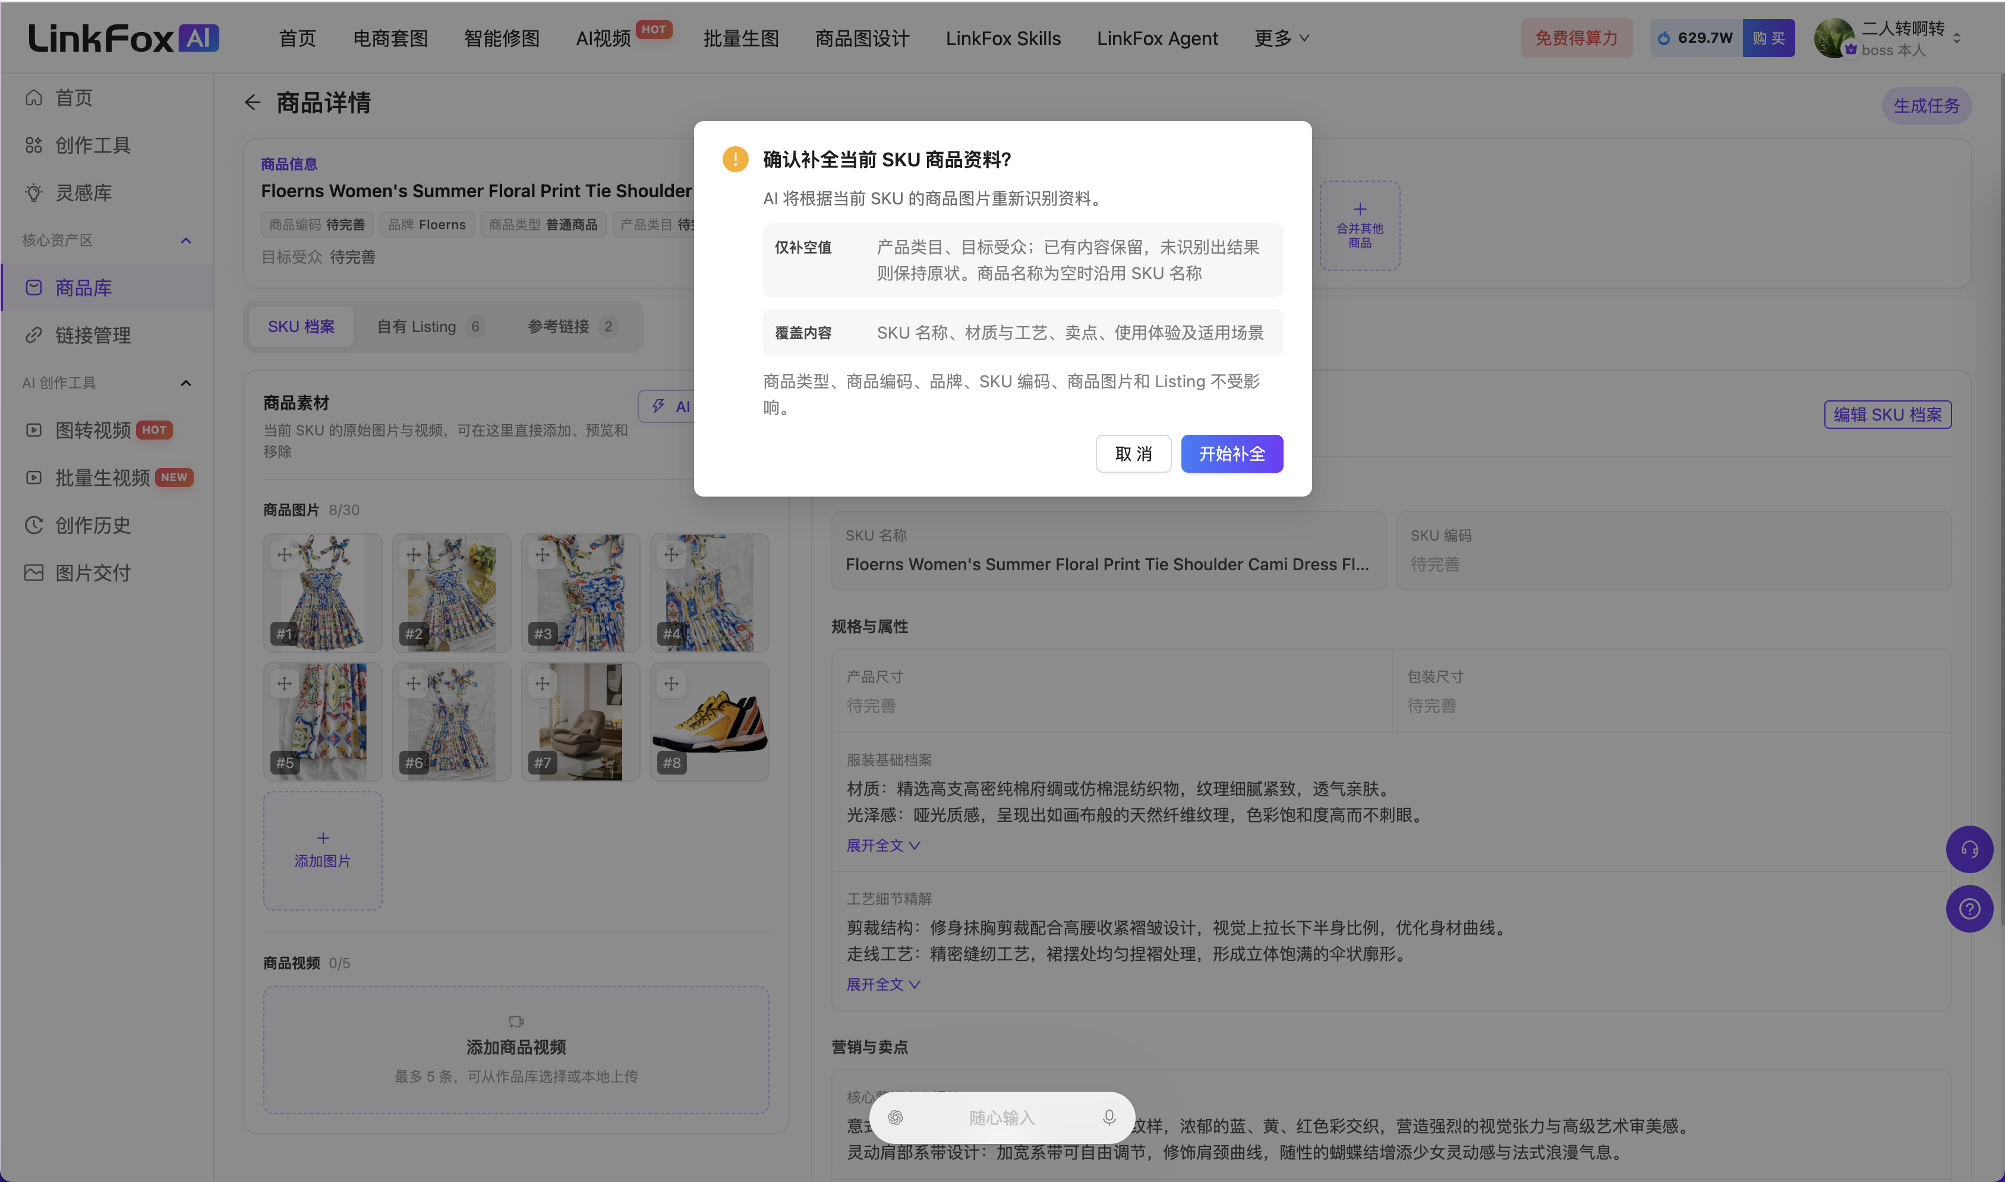Click the 添加商品视频 upload area
The width and height of the screenshot is (2005, 1182).
[x=516, y=1050]
